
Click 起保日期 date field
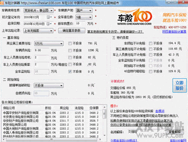coord(38,24)
